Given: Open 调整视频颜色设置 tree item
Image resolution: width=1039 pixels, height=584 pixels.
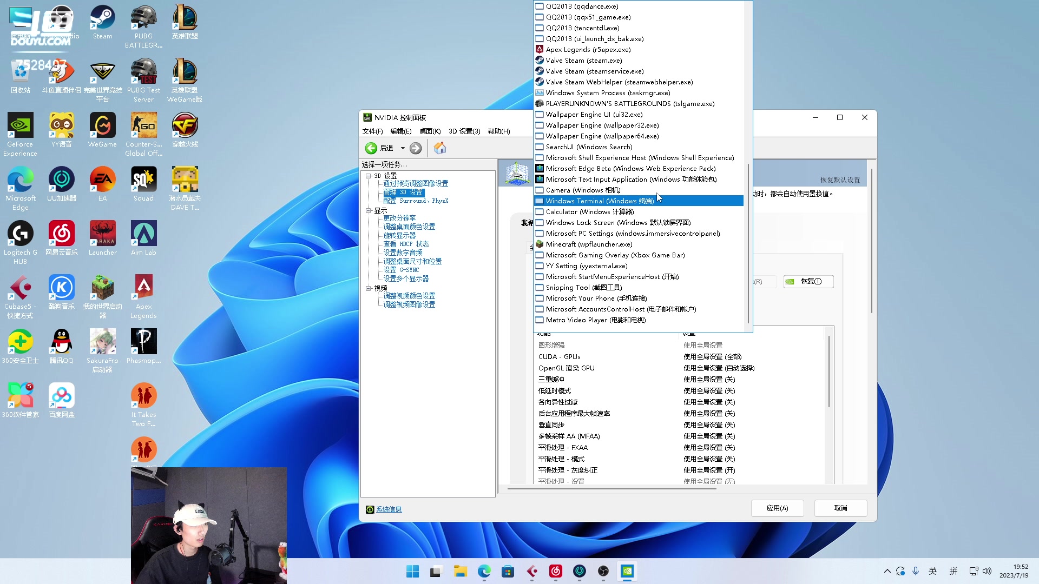Looking at the screenshot, I should click(x=409, y=296).
